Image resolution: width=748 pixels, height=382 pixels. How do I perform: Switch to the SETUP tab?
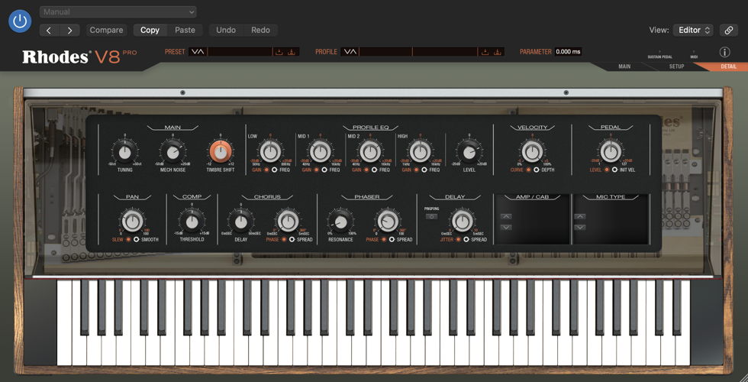(x=676, y=66)
